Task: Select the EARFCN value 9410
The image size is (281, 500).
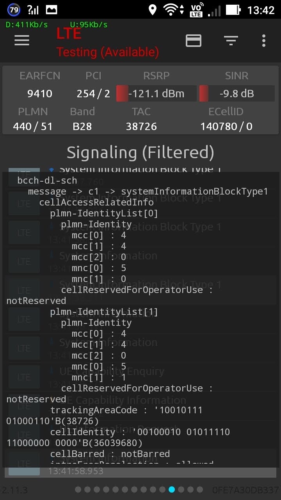Action: pyautogui.click(x=40, y=94)
